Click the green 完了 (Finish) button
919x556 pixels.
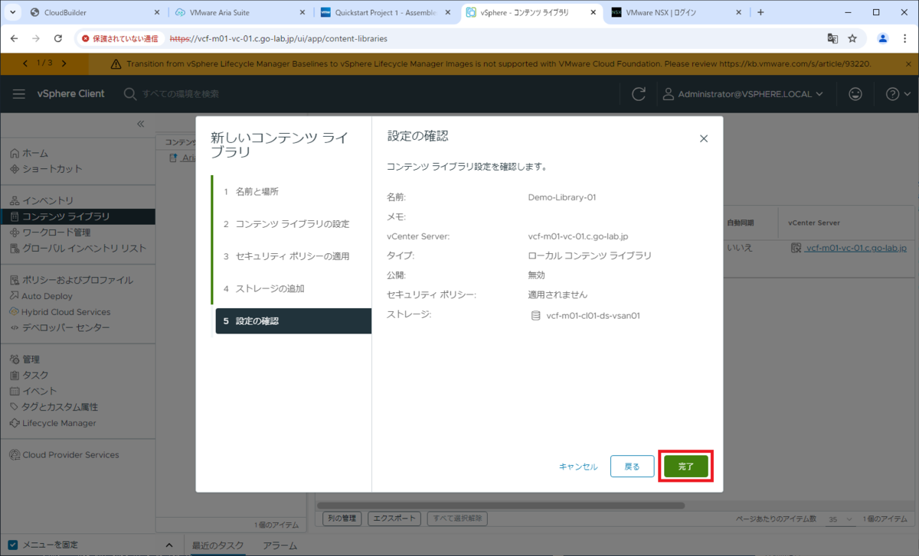685,467
